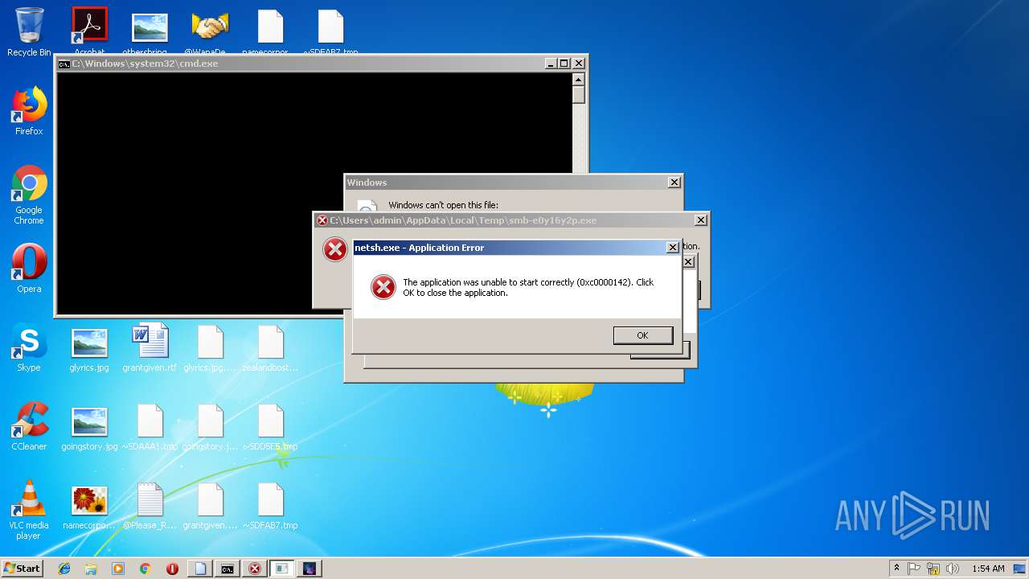Open the @Please_R text file icon
Image resolution: width=1029 pixels, height=579 pixels.
(150, 505)
